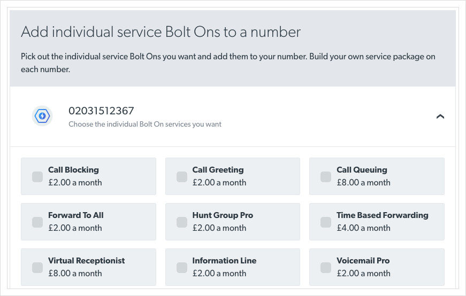Tick the Information Line checkbox
The height and width of the screenshot is (296, 466).
181,267
